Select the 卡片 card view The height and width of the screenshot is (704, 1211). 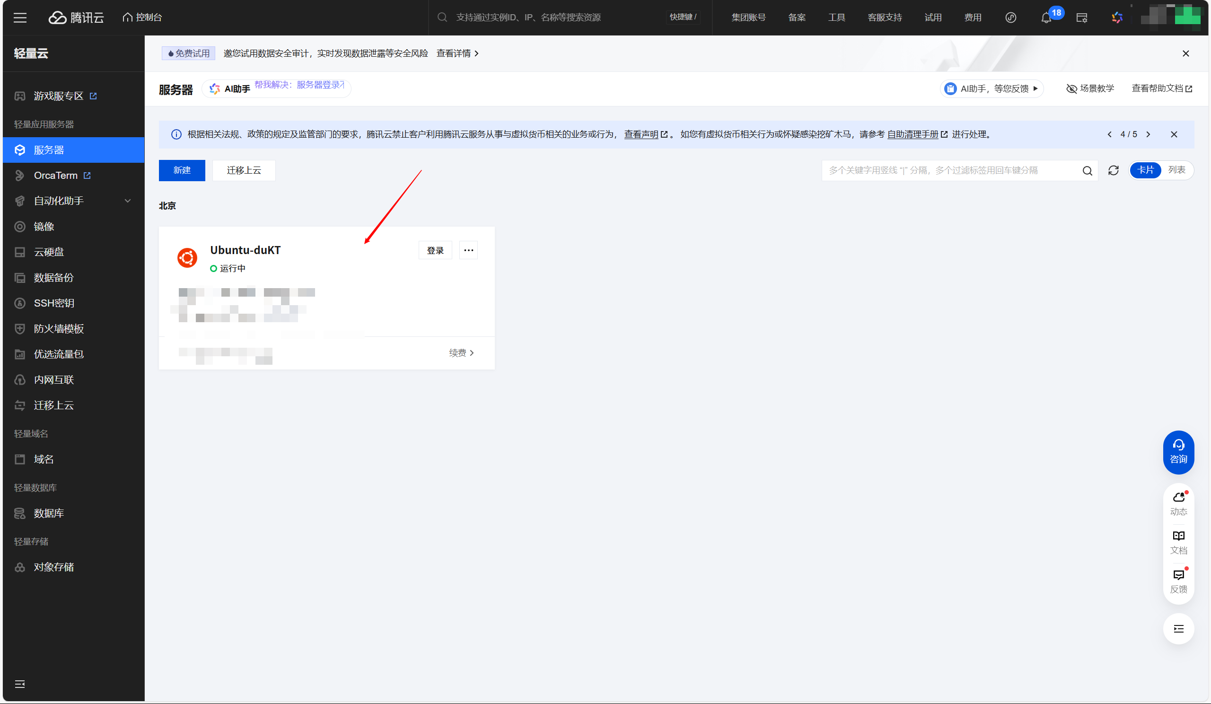pyautogui.click(x=1145, y=170)
